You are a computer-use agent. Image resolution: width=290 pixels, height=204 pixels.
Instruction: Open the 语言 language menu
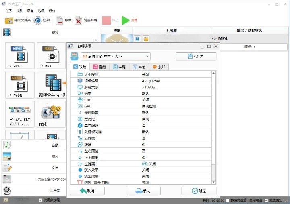click(30, 11)
